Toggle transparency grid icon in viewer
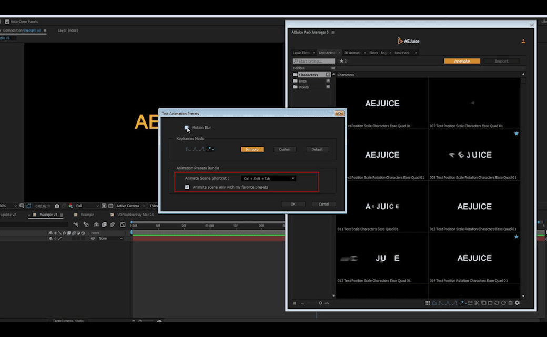The height and width of the screenshot is (337, 547). [x=110, y=206]
